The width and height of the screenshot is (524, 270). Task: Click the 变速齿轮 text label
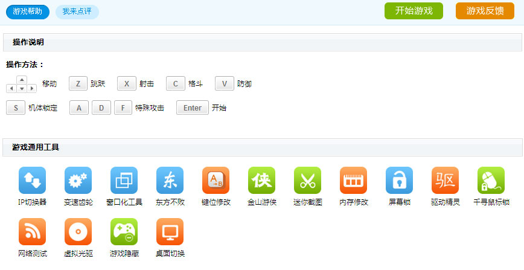pyautogui.click(x=78, y=202)
